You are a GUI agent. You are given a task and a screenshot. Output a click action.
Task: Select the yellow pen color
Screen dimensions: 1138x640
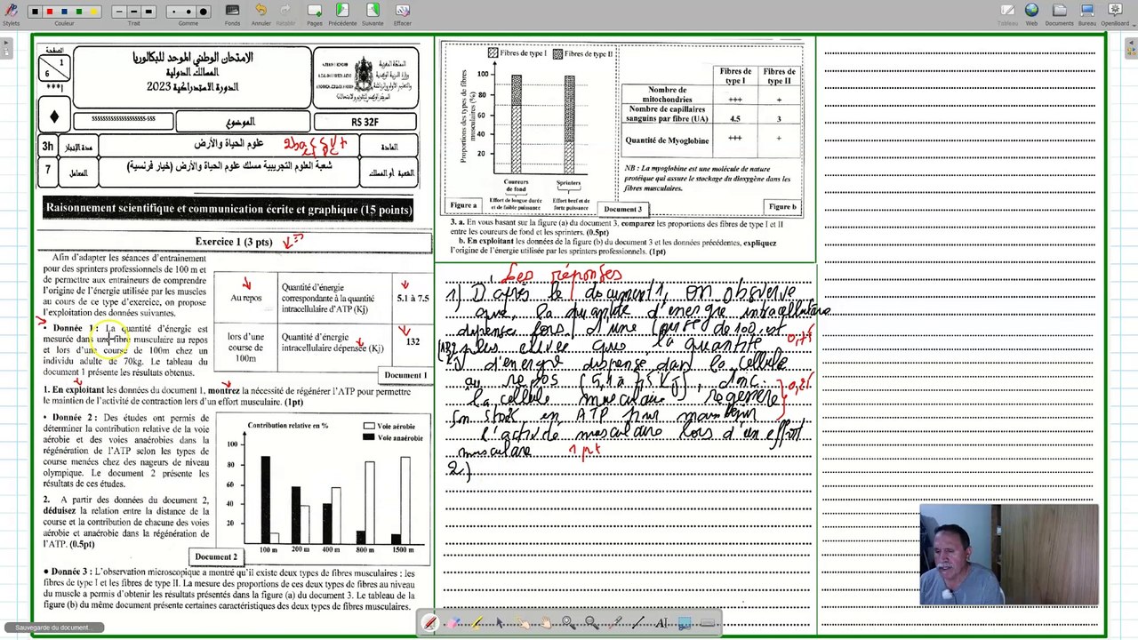[x=92, y=12]
